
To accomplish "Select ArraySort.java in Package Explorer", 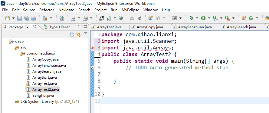I will (x=44, y=77).
